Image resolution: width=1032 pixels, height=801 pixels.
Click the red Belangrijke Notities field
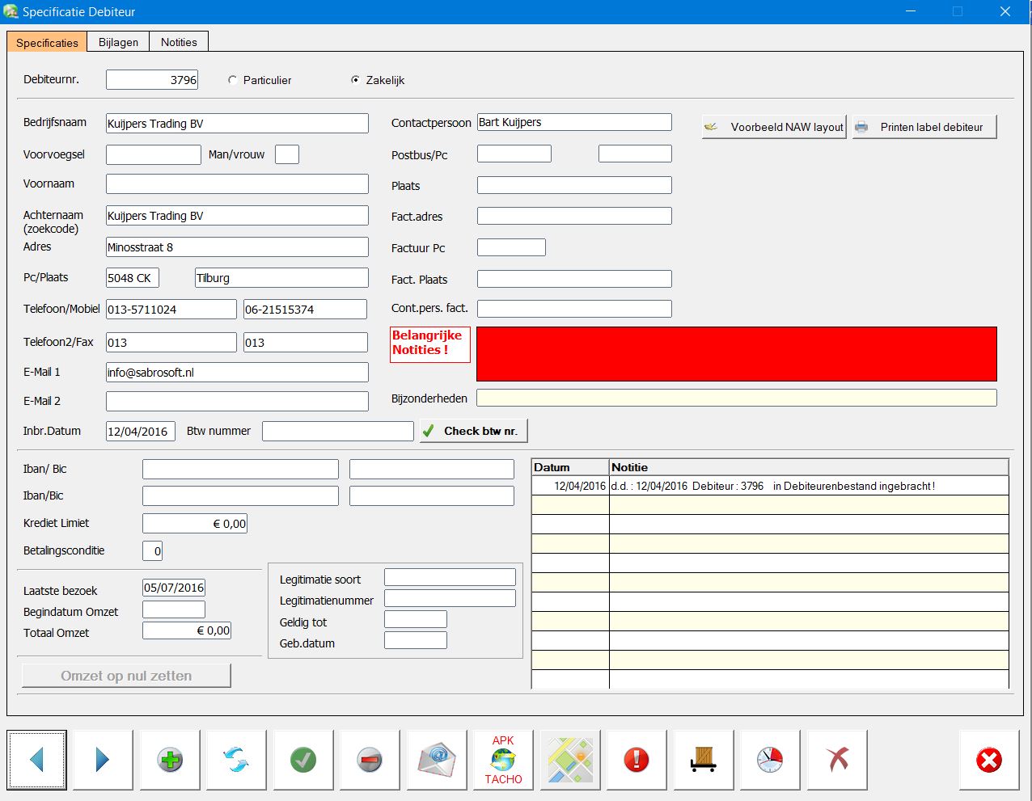tap(736, 354)
